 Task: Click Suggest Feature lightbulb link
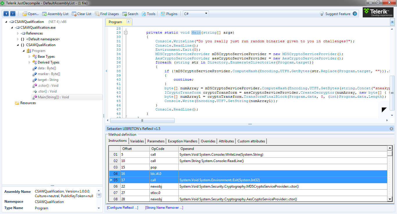click(335, 14)
